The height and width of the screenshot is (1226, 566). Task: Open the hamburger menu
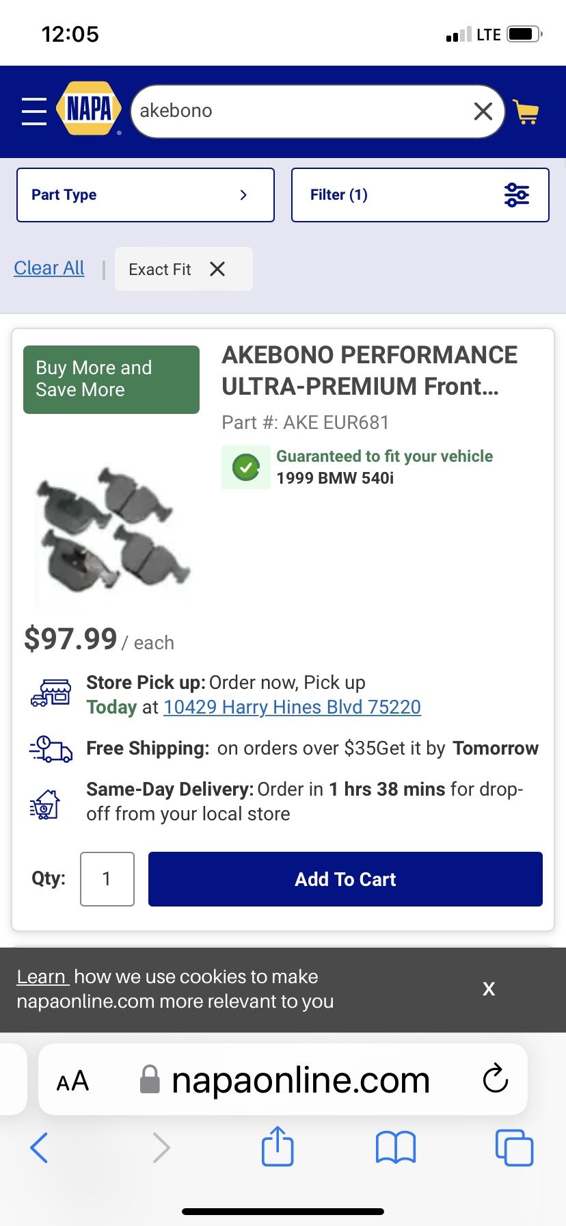33,111
